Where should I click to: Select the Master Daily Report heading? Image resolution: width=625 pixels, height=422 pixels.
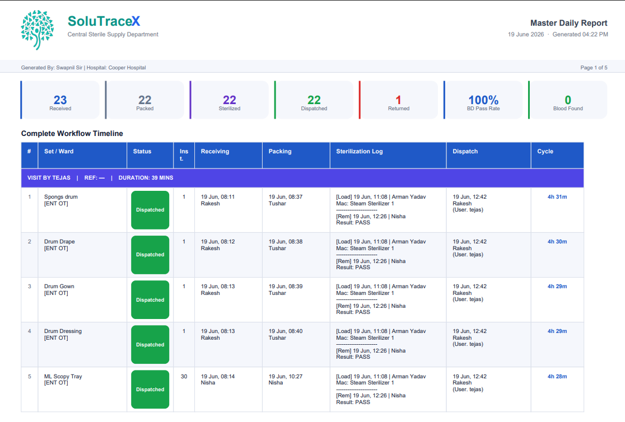pos(568,23)
